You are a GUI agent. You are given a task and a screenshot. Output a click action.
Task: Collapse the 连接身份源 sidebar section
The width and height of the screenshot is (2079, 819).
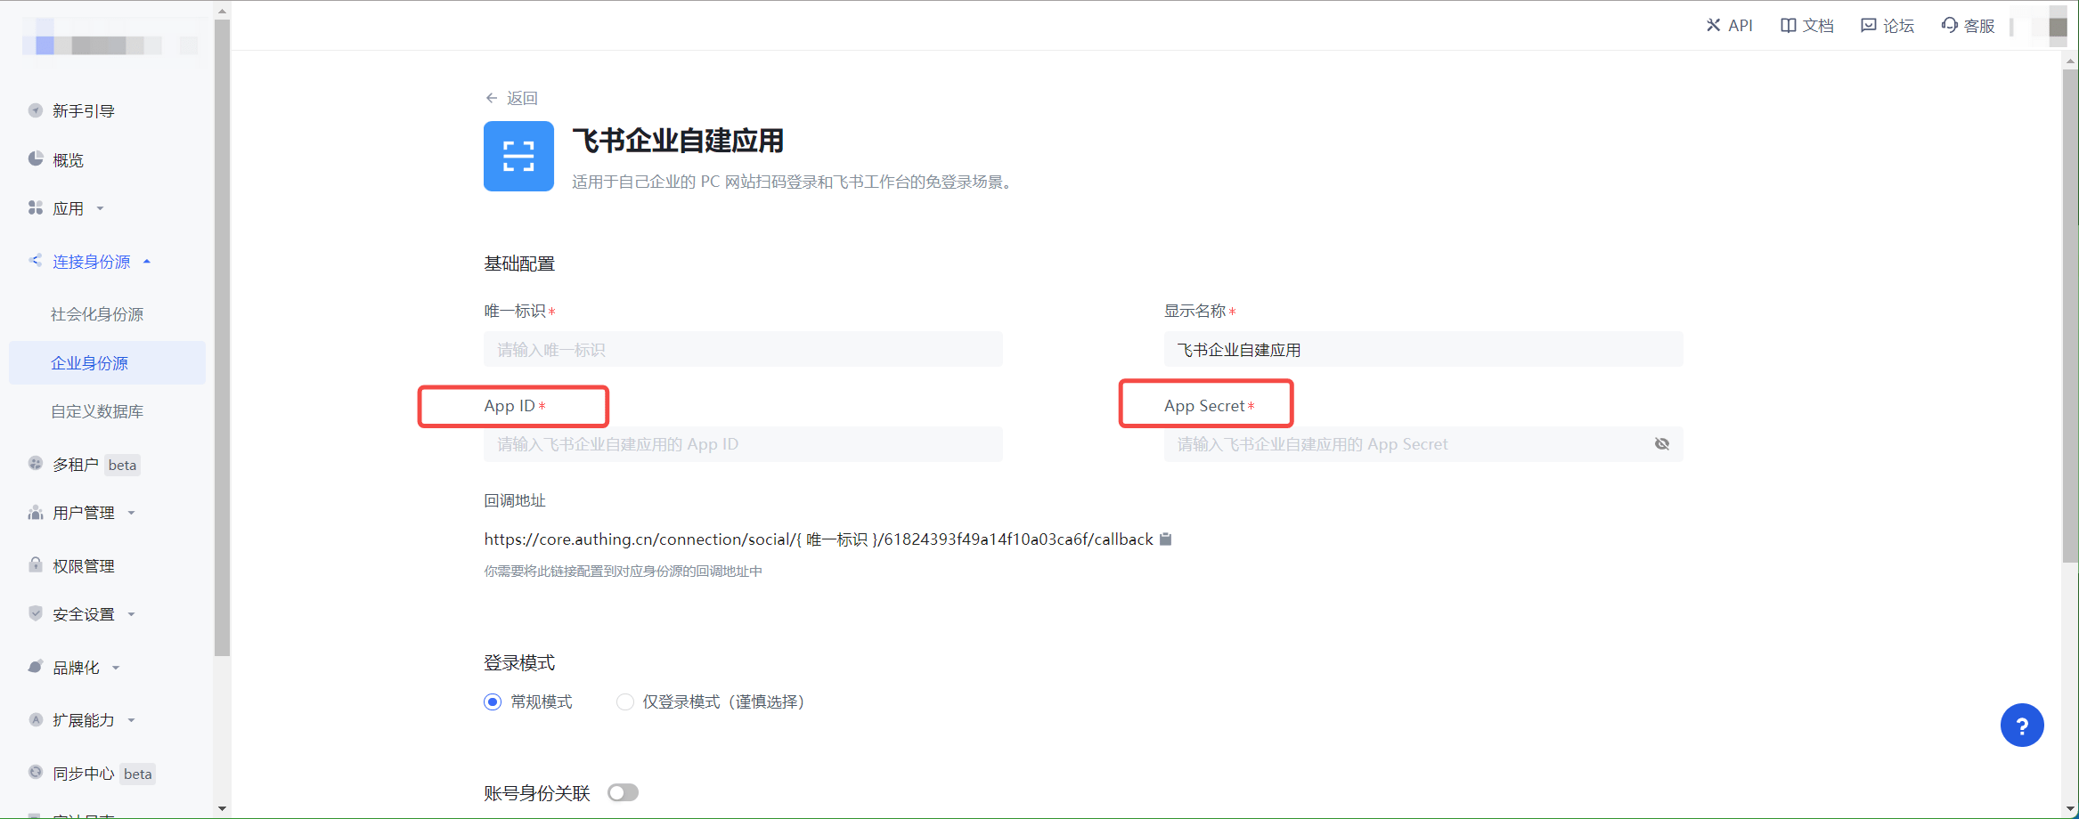[91, 262]
